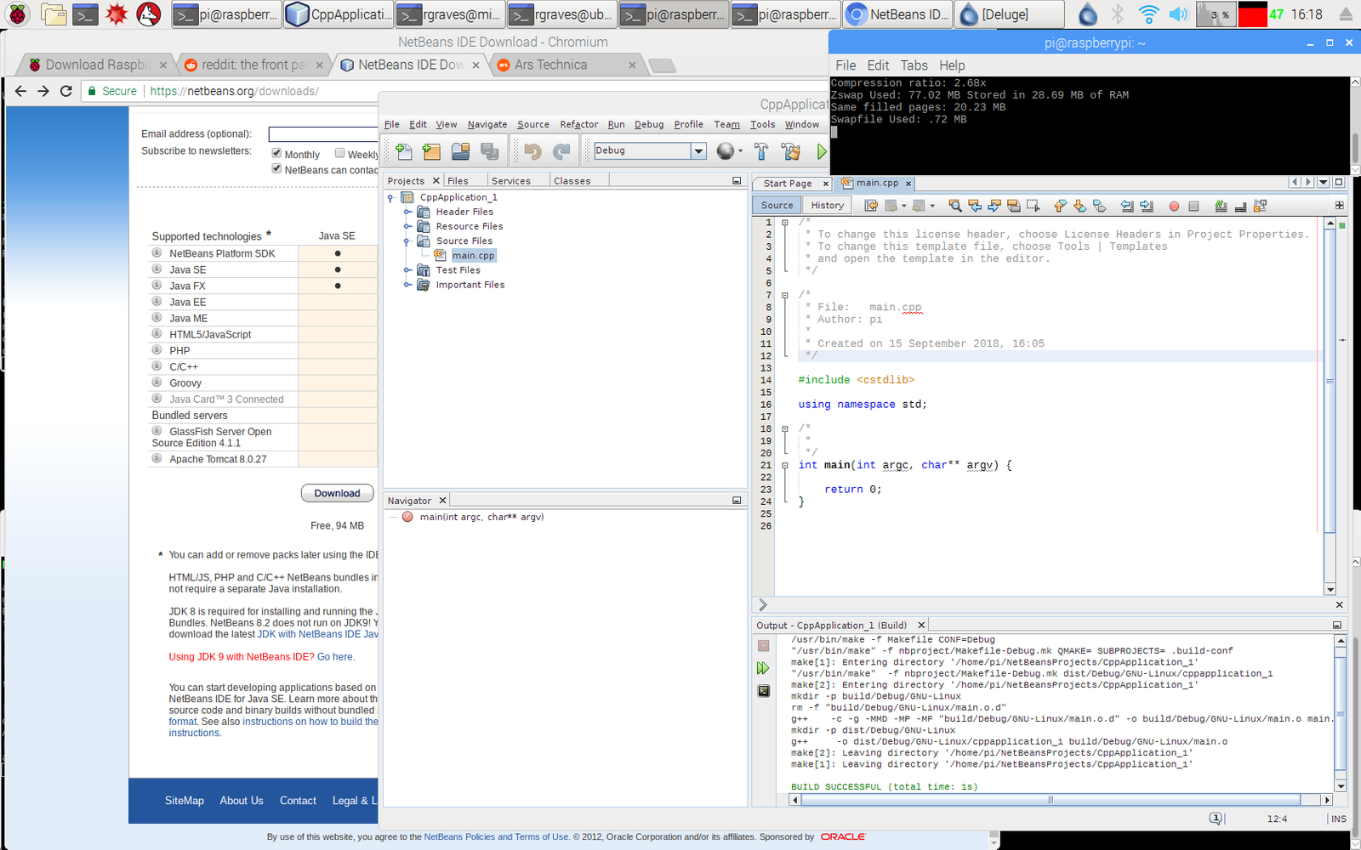
Task: Click the Find Selection magnifier in editor toolbar
Action: click(955, 206)
